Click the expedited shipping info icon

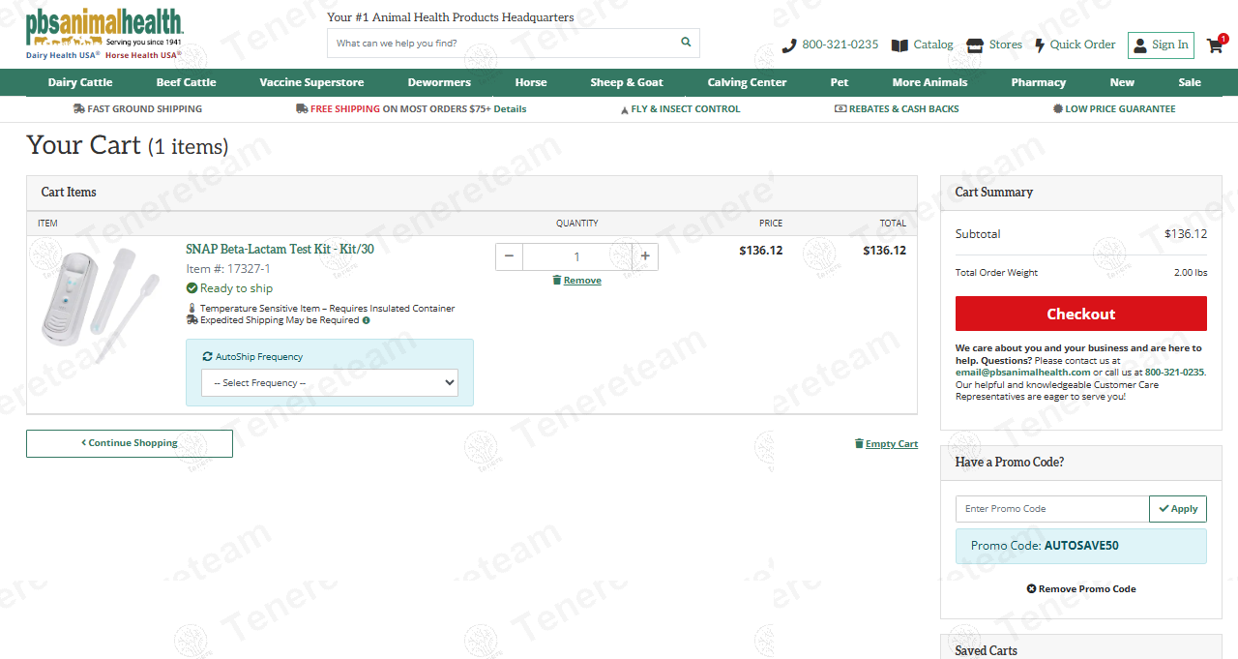366,320
